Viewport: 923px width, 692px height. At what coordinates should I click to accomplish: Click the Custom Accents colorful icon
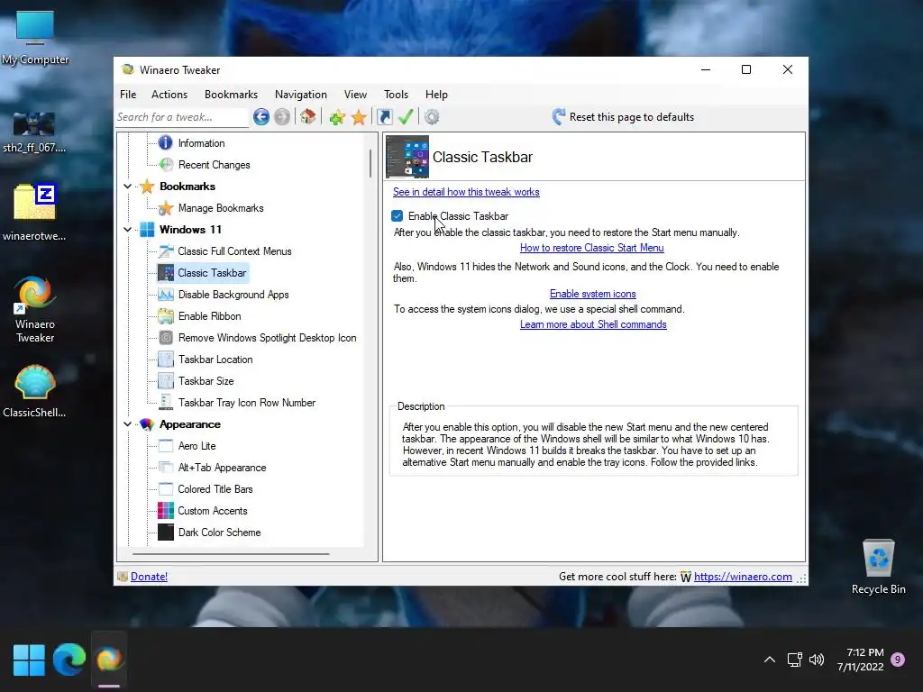tap(166, 511)
